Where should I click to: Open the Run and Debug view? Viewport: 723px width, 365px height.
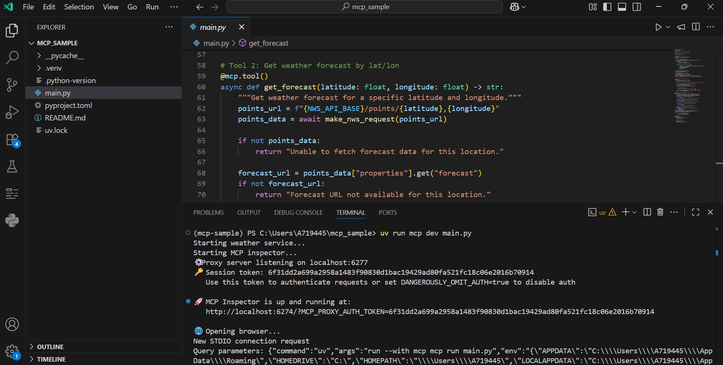click(12, 112)
